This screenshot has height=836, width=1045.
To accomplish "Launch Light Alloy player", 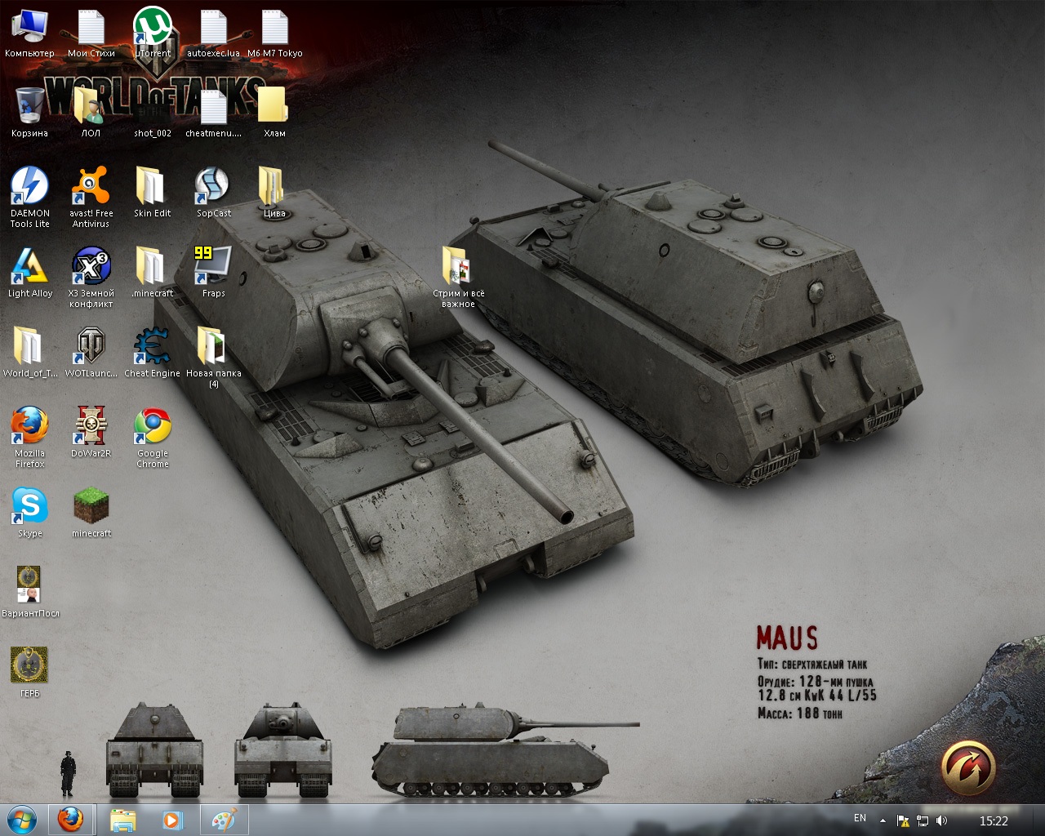I will pos(29,273).
